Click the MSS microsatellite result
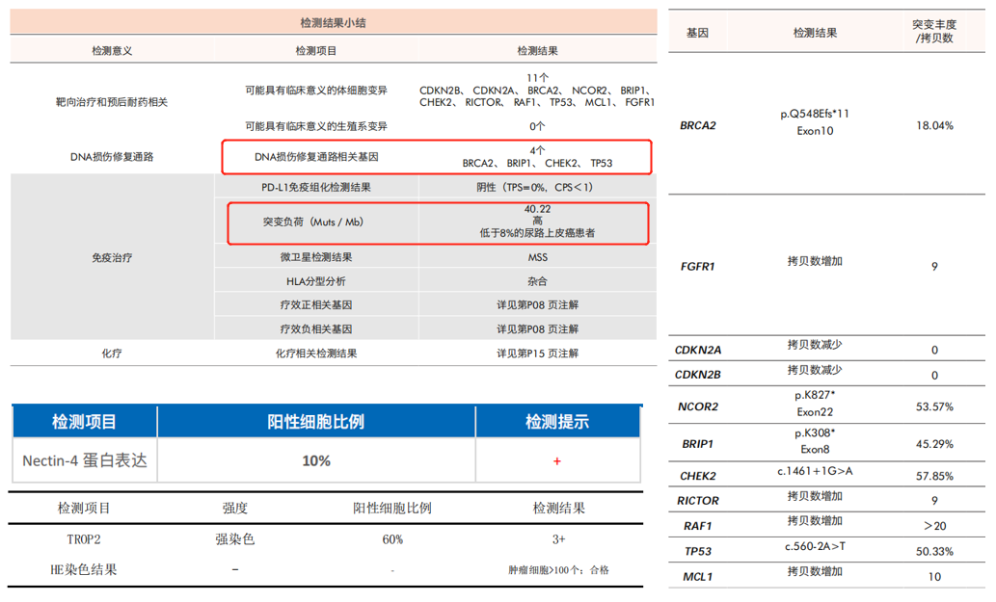996x602 pixels. click(x=537, y=257)
